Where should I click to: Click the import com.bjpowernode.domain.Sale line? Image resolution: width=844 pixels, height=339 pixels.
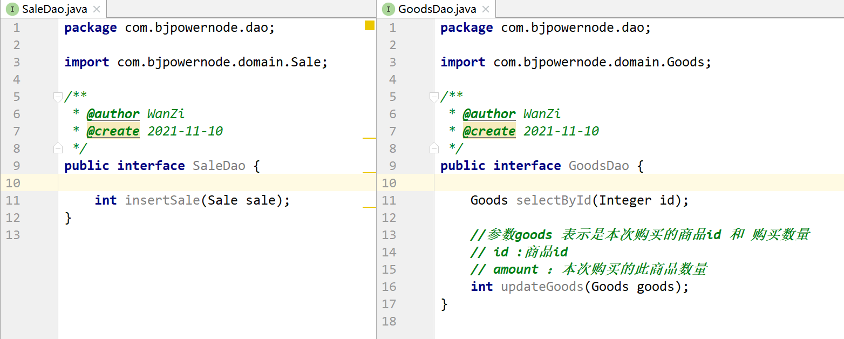[x=196, y=62]
